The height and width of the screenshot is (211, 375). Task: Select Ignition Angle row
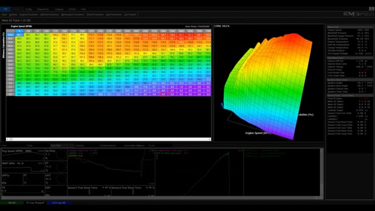click(x=349, y=83)
